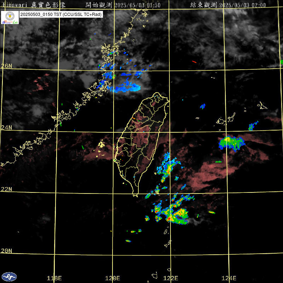Image resolution: width=283 pixels, height=283 pixels.
Task: Click the Severe Storm Lab logo
Action: point(10,17)
